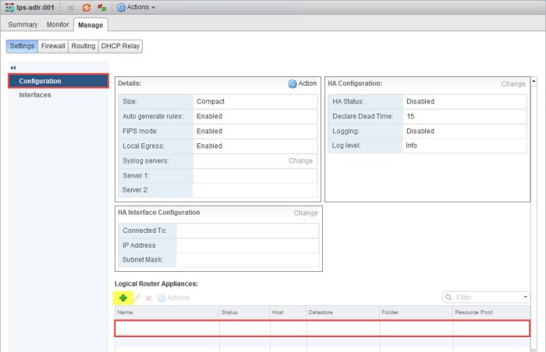The image size is (546, 352).
Task: Click the orange refresh icon in toolbar
Action: tap(87, 7)
